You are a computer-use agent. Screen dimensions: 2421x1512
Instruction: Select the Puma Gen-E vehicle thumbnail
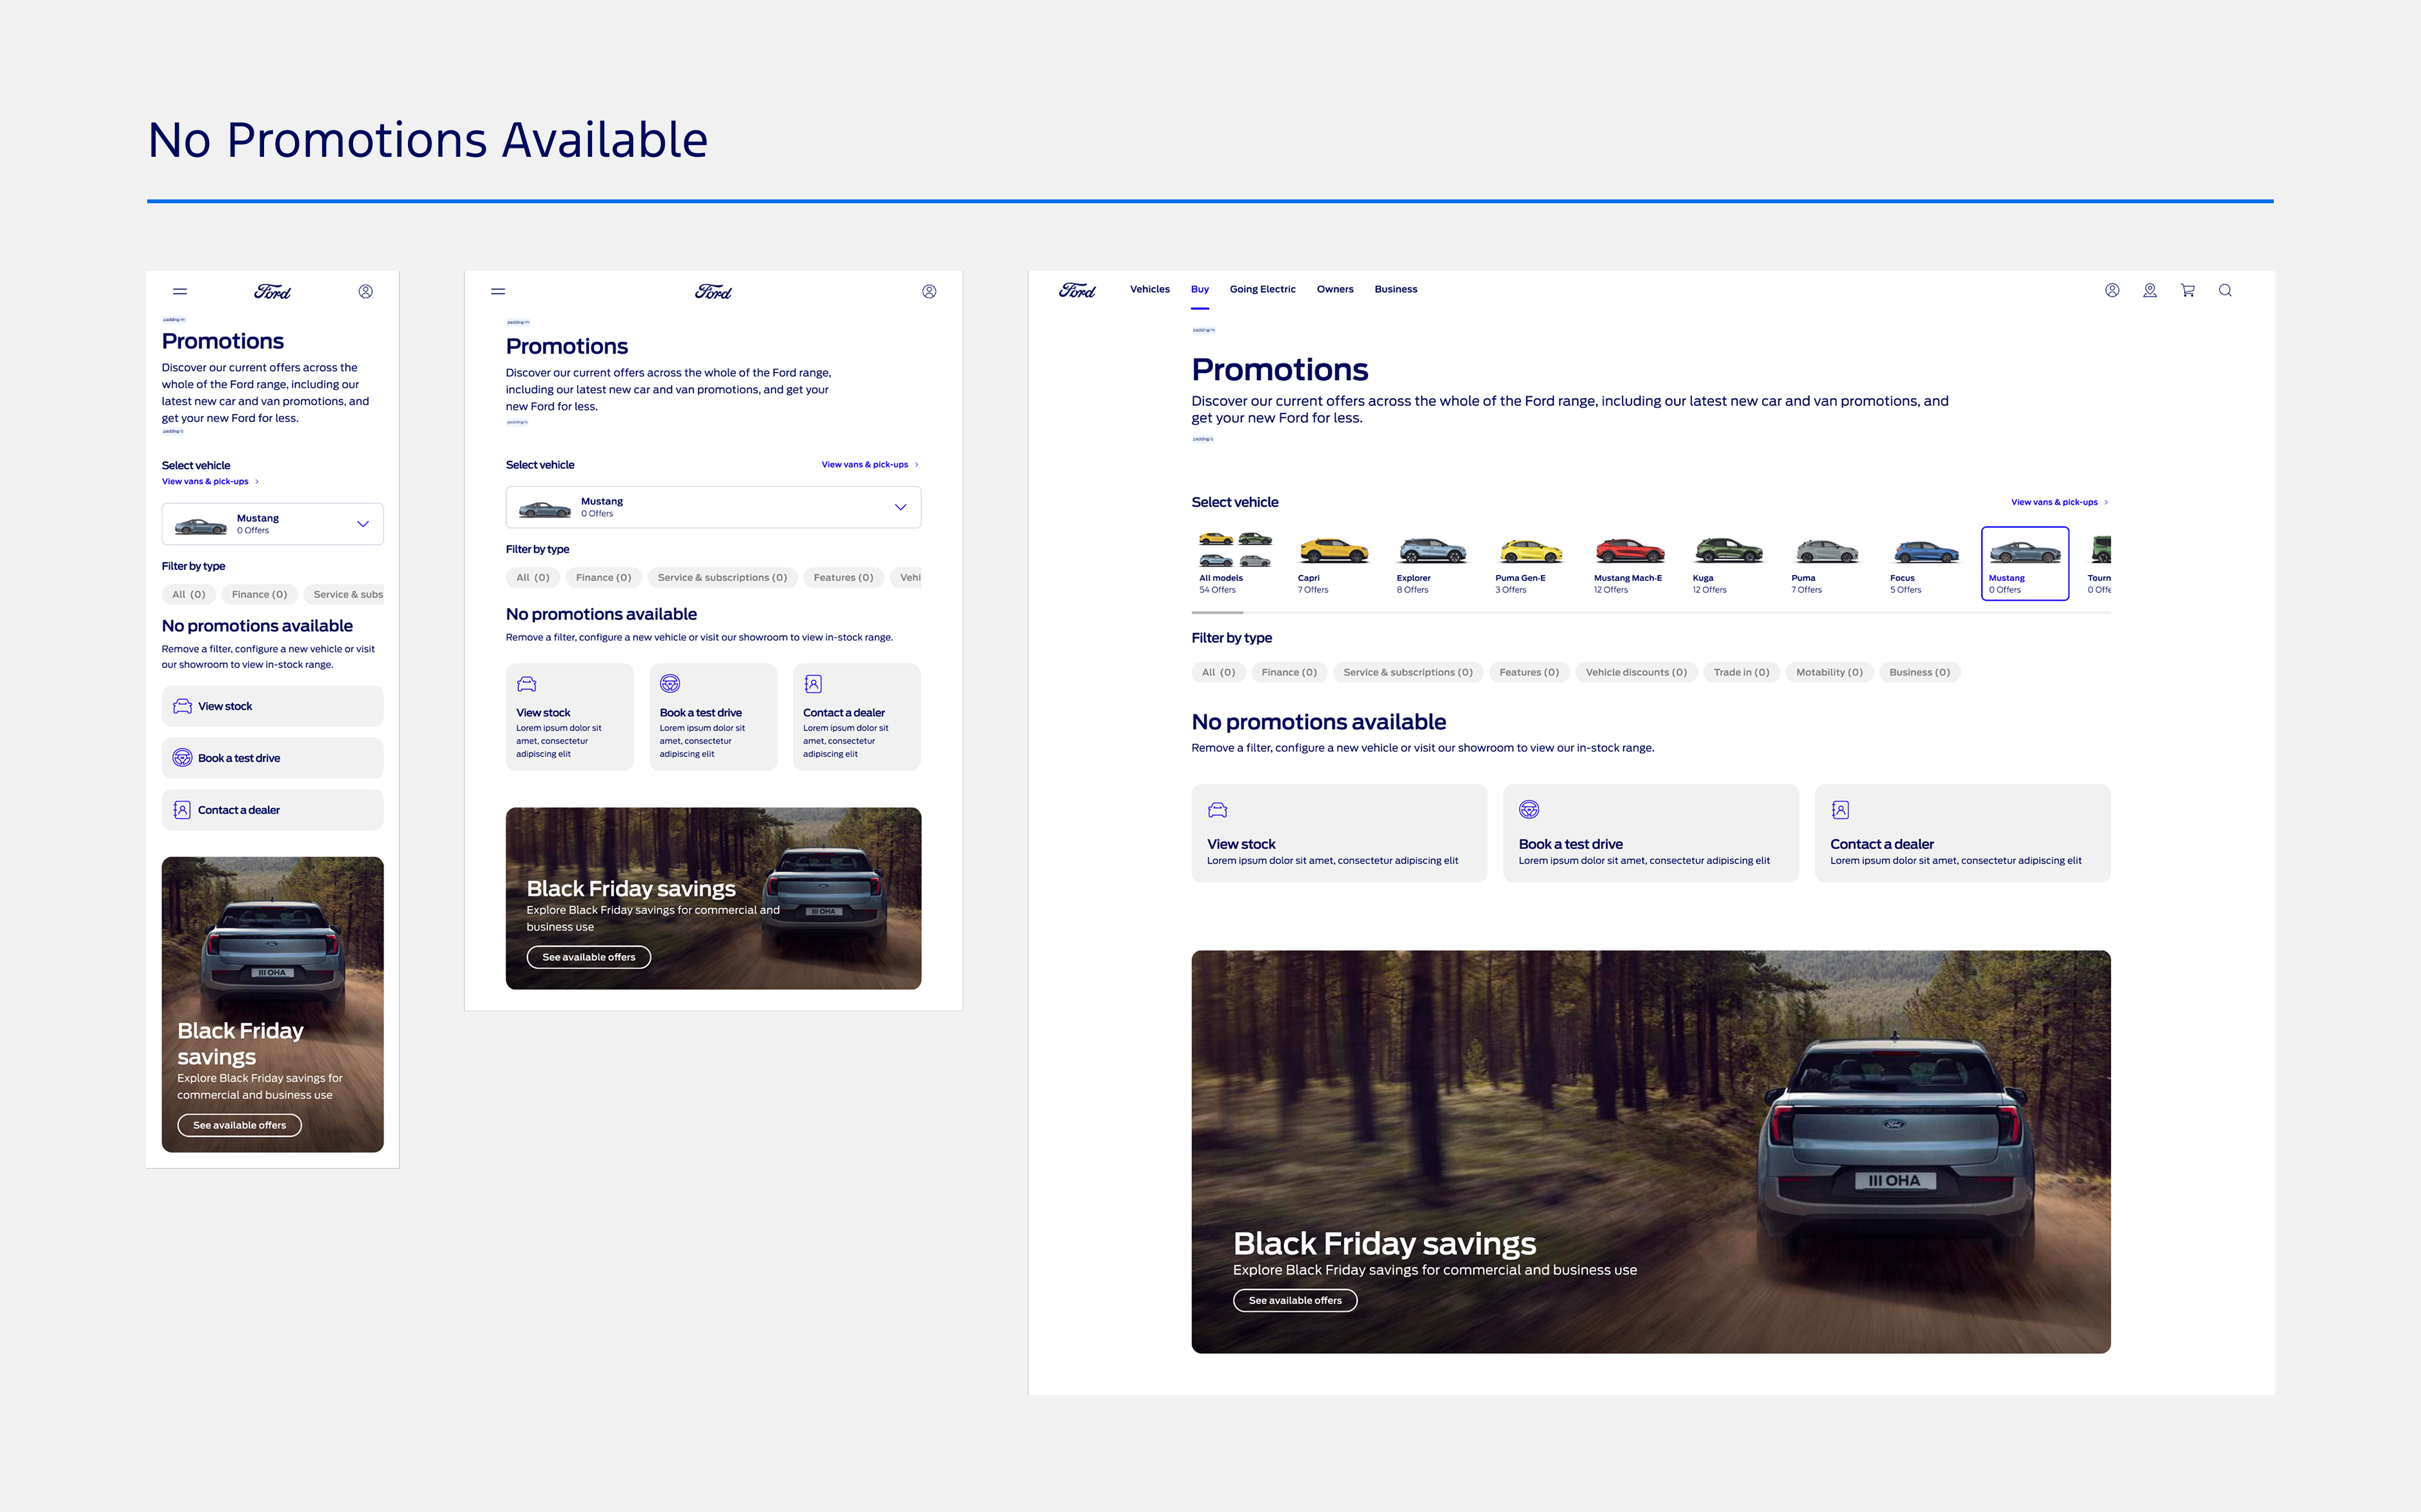click(x=1529, y=562)
